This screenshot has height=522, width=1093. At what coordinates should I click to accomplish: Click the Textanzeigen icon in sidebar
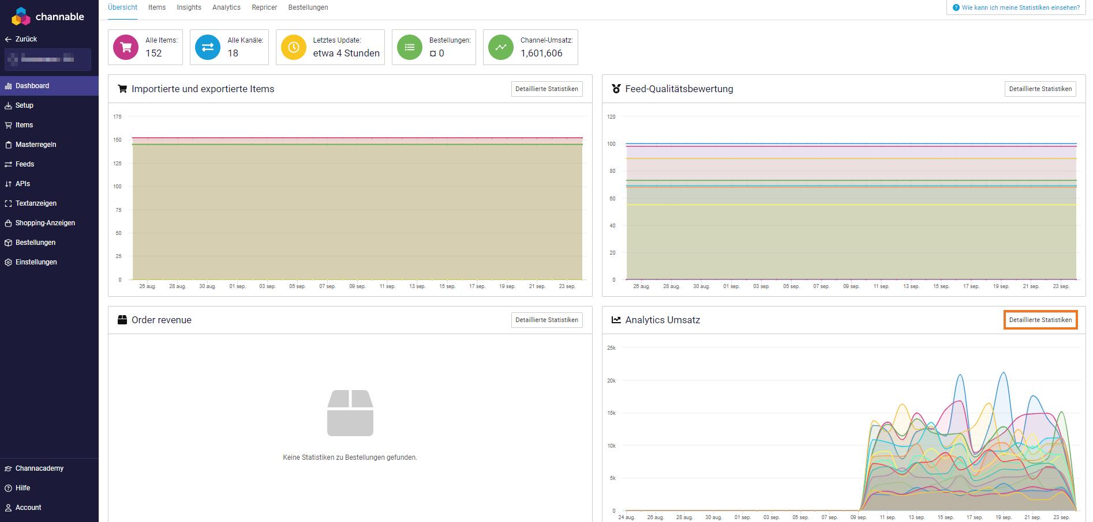8,203
